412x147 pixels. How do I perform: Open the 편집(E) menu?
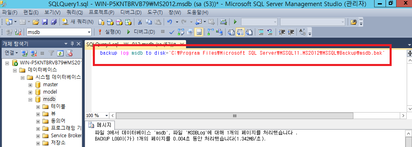pos(31,13)
